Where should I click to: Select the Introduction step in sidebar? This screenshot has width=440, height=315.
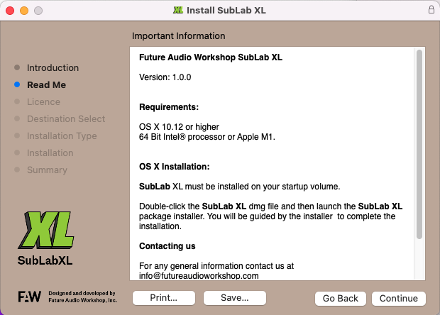coord(53,68)
